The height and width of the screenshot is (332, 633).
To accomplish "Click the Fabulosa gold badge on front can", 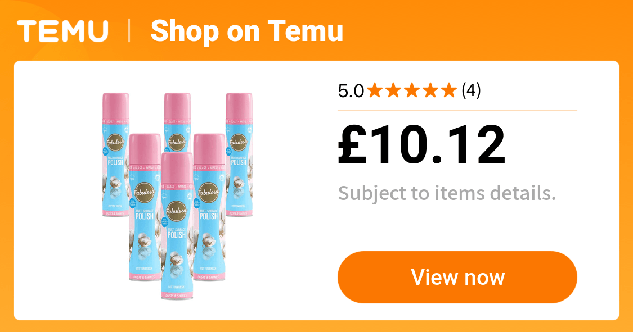I will point(177,212).
